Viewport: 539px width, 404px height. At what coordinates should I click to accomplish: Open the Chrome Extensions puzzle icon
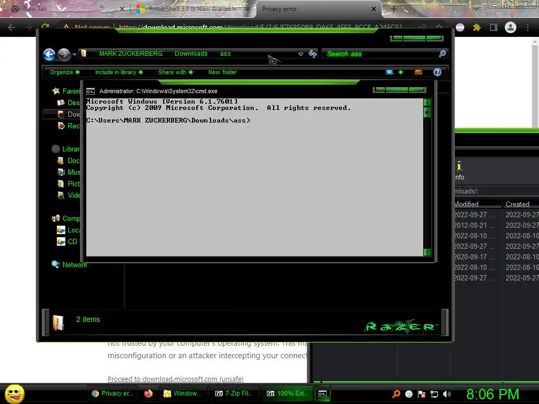pyautogui.click(x=476, y=27)
